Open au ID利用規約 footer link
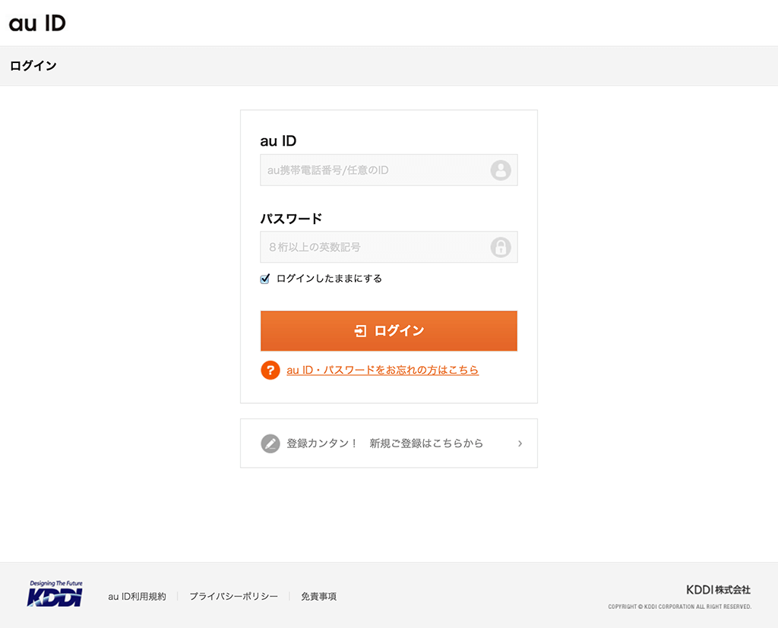778x628 pixels. point(137,596)
